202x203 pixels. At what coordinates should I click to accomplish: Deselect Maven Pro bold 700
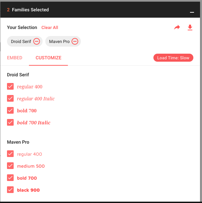10,178
